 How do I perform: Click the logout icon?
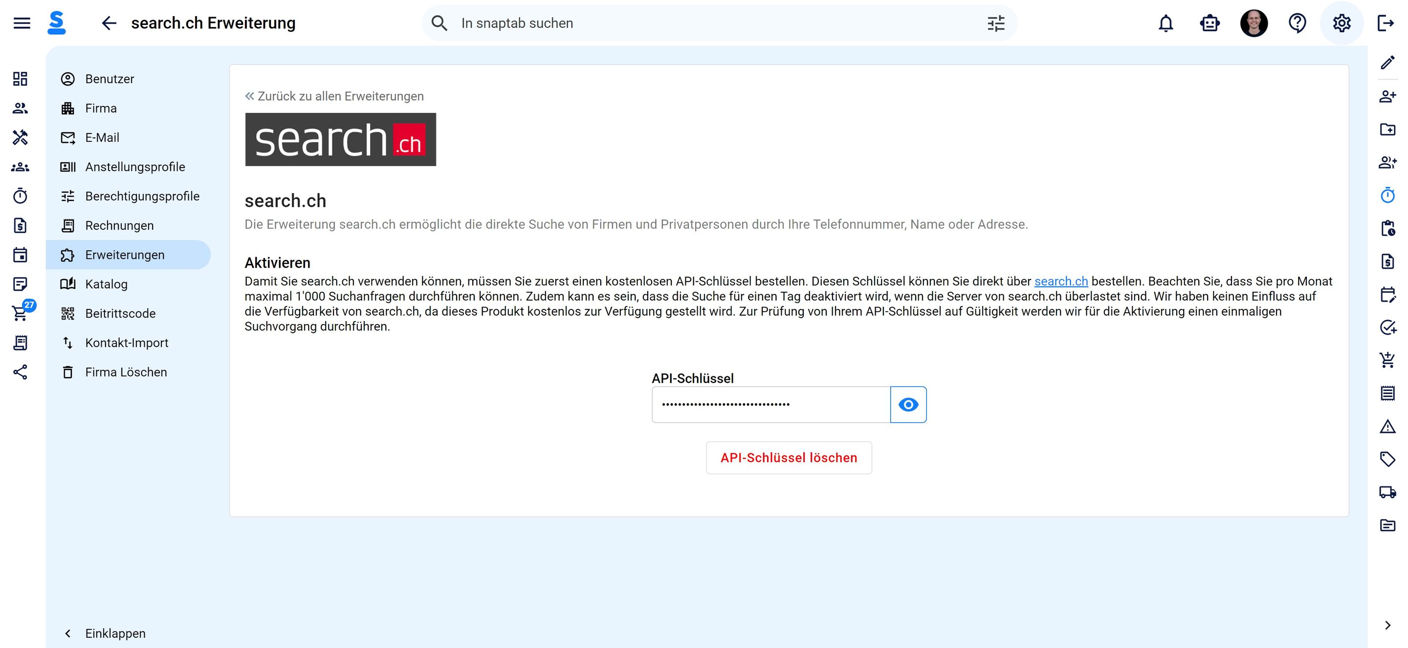pos(1386,23)
